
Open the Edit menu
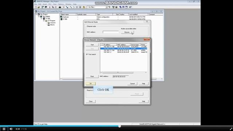pos(40,4)
